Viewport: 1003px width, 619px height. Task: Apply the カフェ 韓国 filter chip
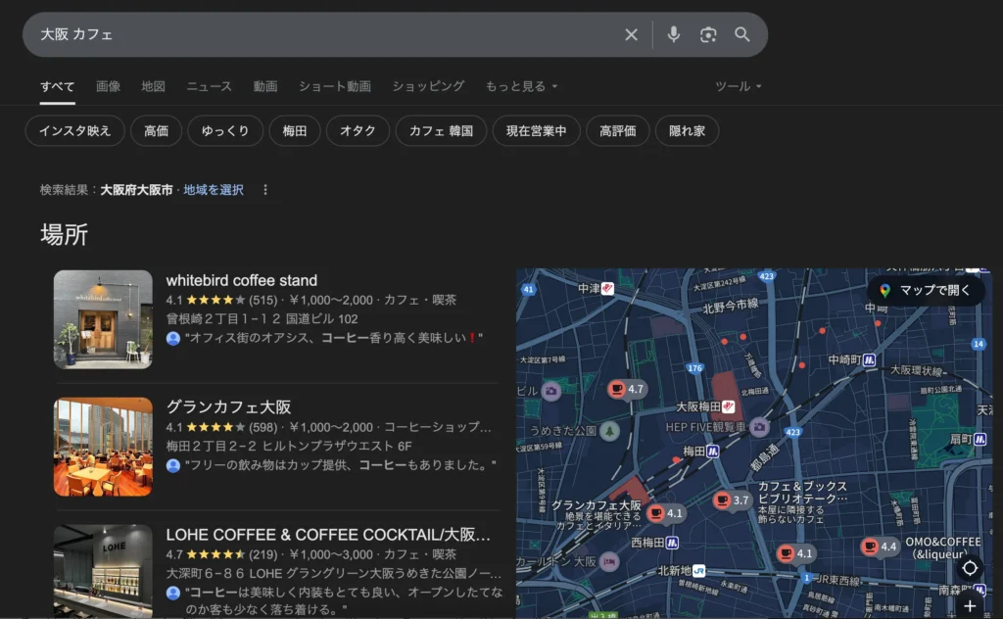point(442,131)
